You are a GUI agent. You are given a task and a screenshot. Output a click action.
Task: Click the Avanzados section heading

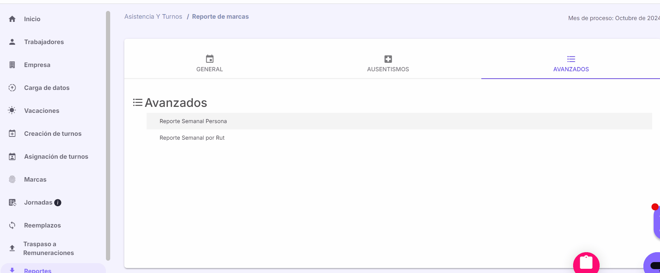pyautogui.click(x=176, y=103)
